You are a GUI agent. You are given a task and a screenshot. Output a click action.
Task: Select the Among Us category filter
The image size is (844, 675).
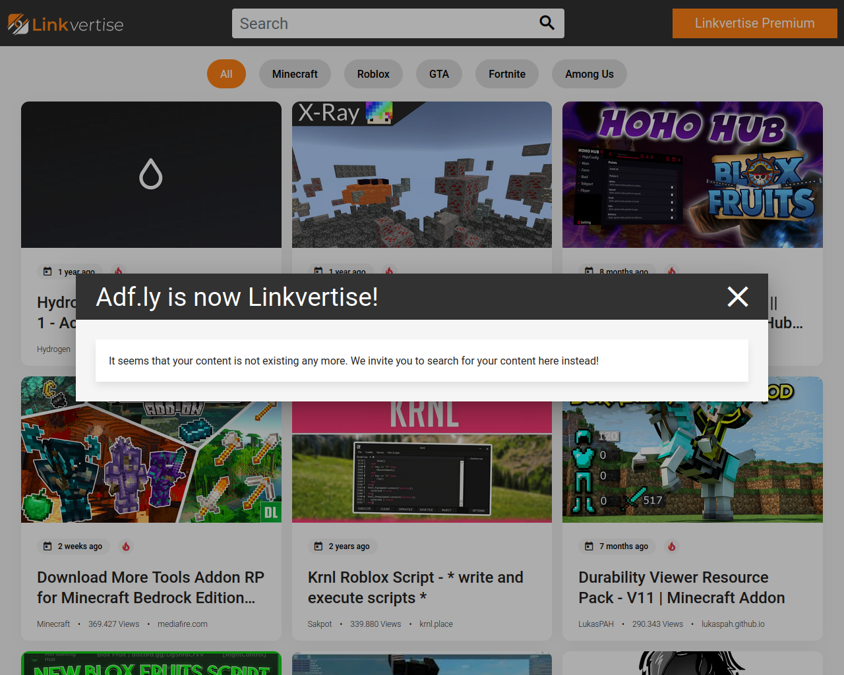click(589, 74)
